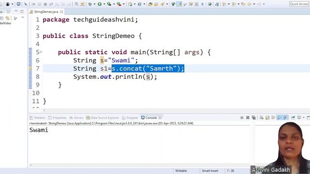Click the Debug bug icon in toolbar

pyautogui.click(x=90, y=4)
